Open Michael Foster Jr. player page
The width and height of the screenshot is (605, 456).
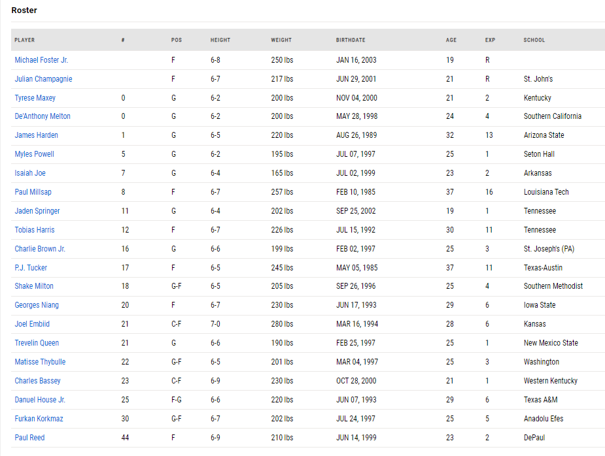tap(41, 60)
